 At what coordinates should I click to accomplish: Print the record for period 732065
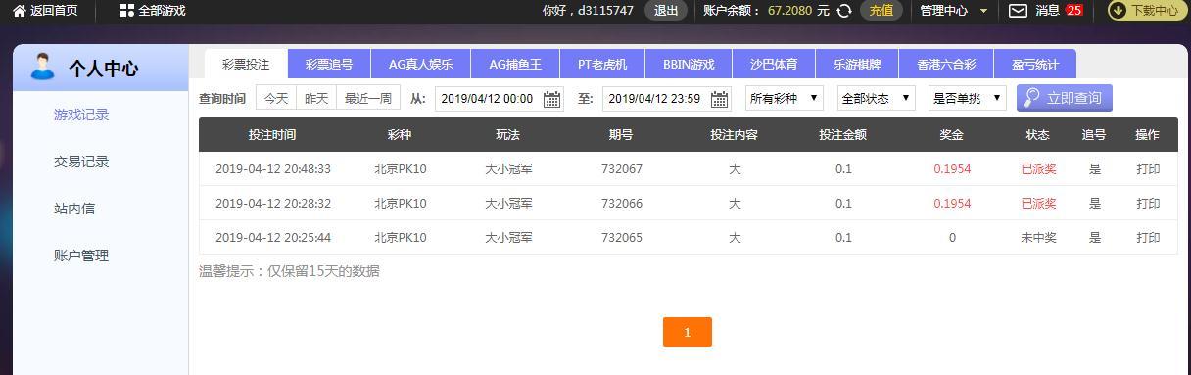[1148, 237]
